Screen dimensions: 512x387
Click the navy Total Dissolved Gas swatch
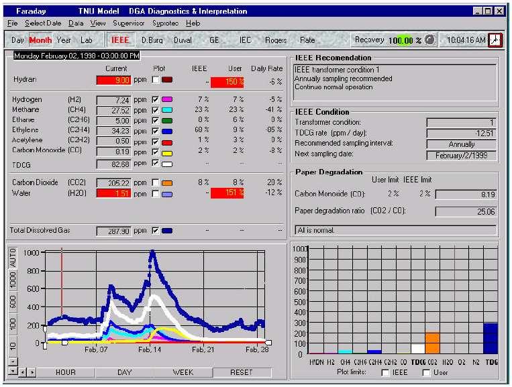click(x=167, y=231)
